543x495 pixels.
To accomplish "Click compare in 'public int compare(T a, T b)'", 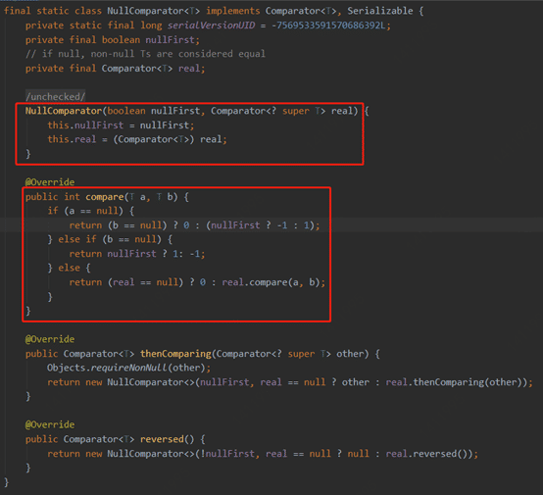I will [x=105, y=197].
